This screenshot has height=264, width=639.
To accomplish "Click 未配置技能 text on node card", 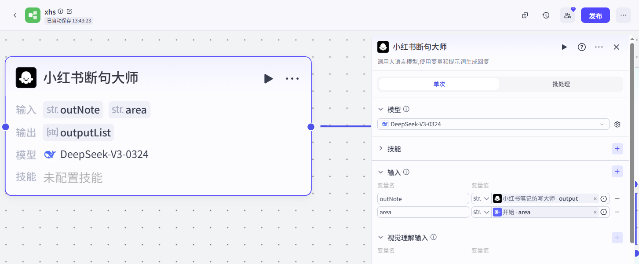I will coord(73,178).
